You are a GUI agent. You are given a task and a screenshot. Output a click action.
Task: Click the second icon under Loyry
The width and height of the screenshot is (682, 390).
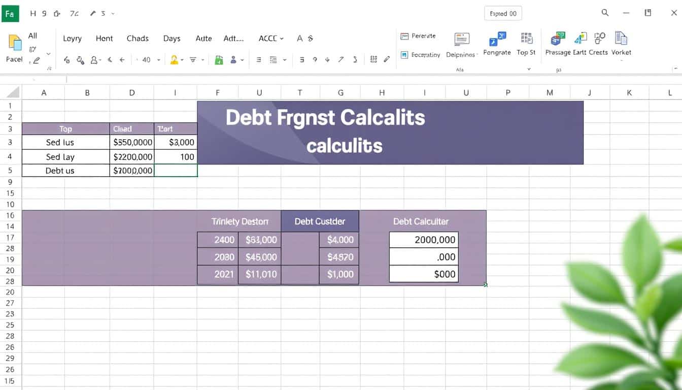pyautogui.click(x=80, y=60)
